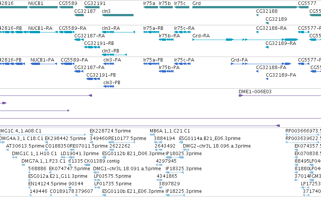The width and height of the screenshot is (321, 197).
Task: Open the Ir75c-PA protein label
Action: click(184, 60)
